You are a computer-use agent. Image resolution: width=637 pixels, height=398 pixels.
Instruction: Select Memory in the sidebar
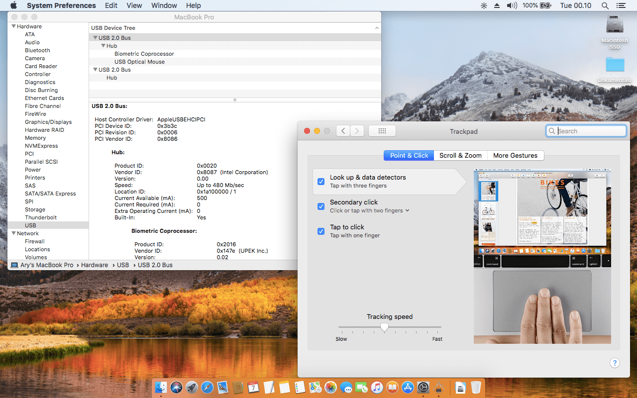pos(35,138)
